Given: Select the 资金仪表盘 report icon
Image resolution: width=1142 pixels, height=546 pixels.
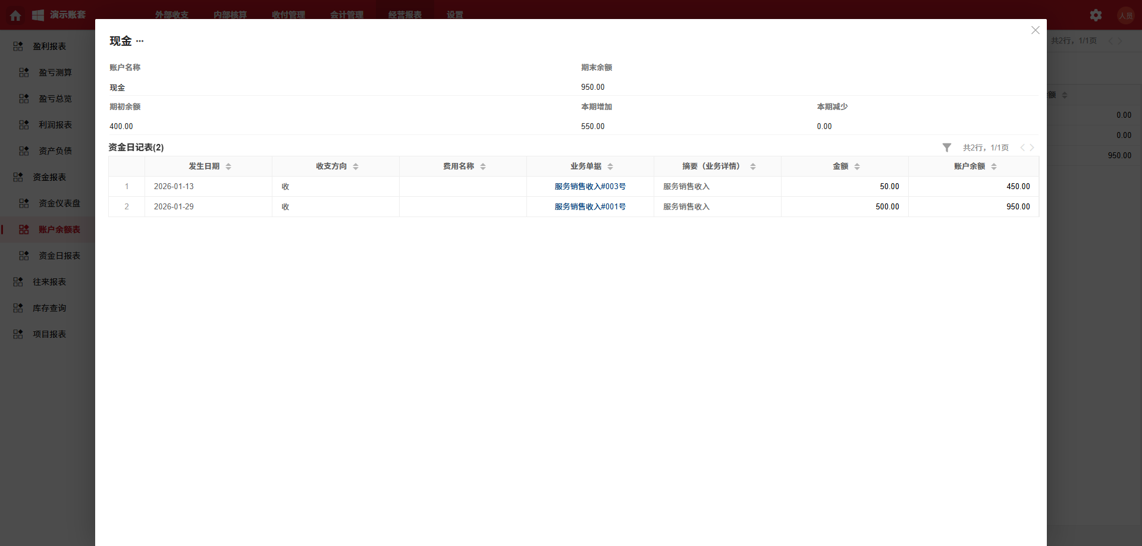Looking at the screenshot, I should pyautogui.click(x=24, y=203).
